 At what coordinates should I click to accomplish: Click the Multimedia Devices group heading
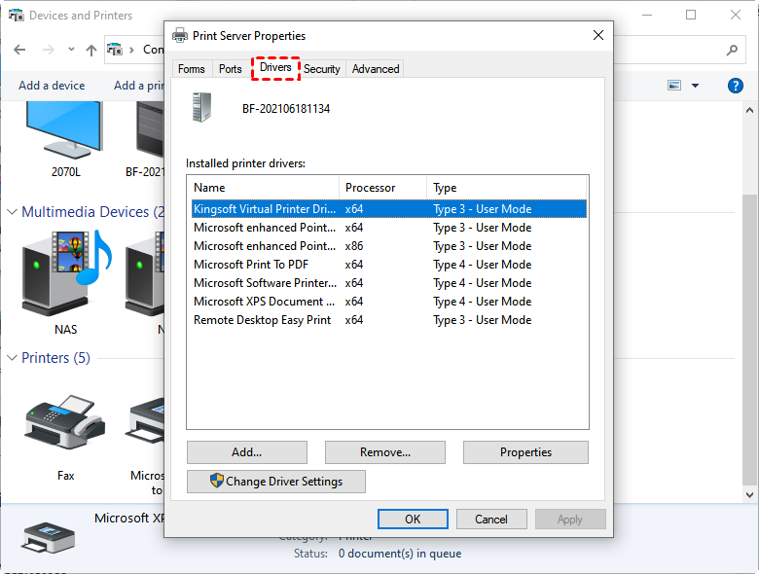[x=93, y=212]
